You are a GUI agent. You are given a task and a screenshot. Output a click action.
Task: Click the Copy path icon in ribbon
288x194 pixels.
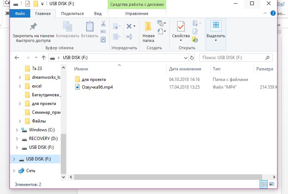click(x=103, y=32)
